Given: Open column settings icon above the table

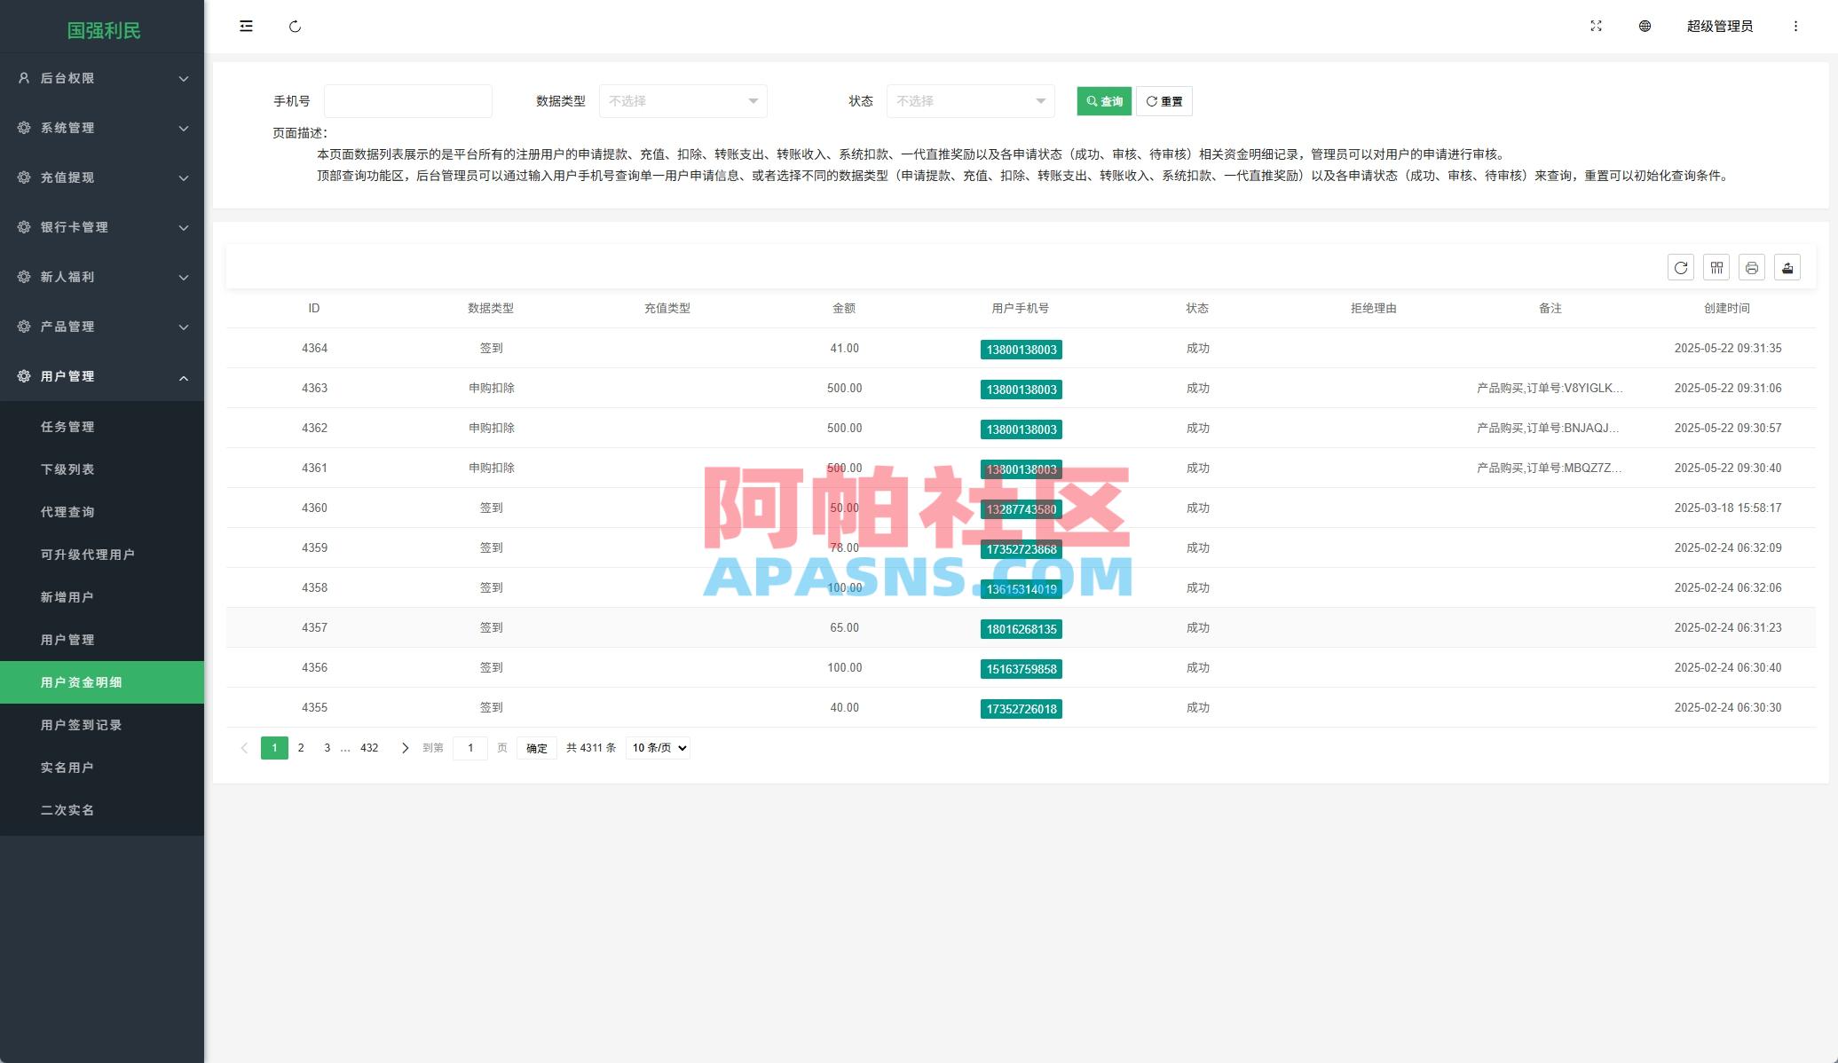Looking at the screenshot, I should click(x=1716, y=266).
